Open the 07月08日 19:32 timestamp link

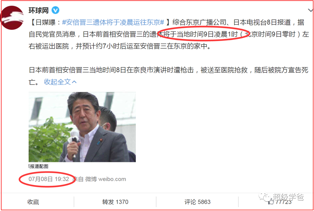point(49,179)
